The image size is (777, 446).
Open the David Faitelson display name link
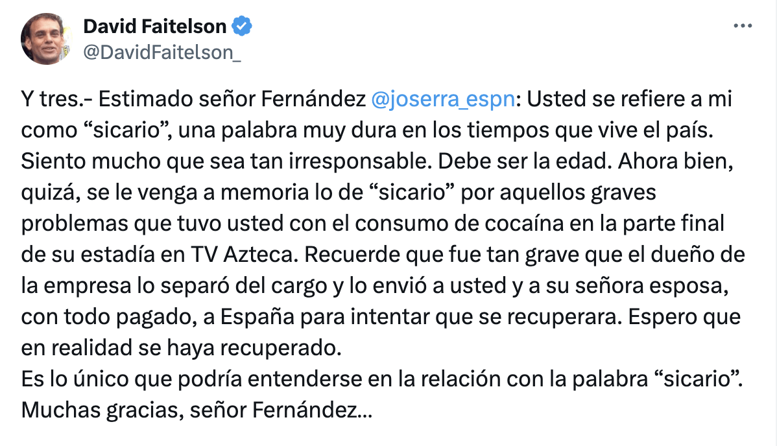pyautogui.click(x=155, y=27)
